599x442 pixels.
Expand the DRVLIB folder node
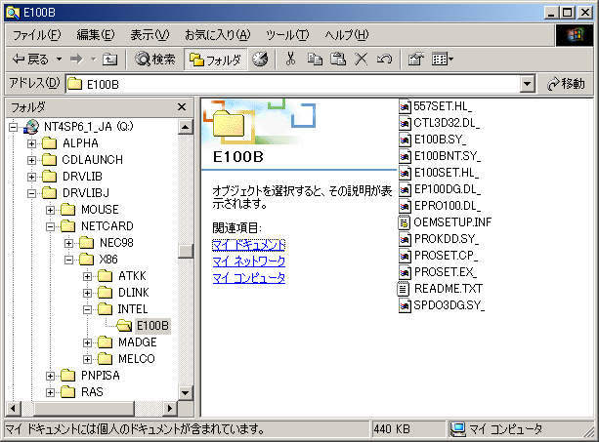click(31, 177)
